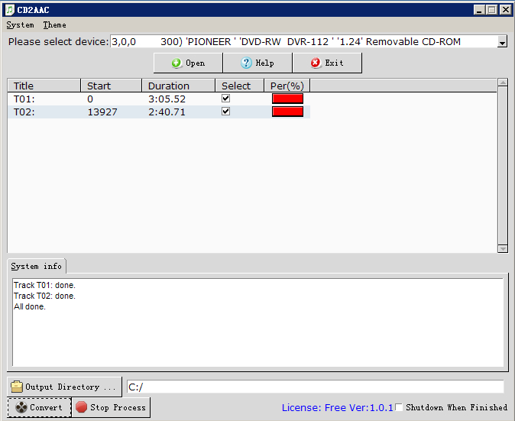Click the Help question mark icon
Image resolution: width=515 pixels, height=421 pixels.
[x=247, y=63]
